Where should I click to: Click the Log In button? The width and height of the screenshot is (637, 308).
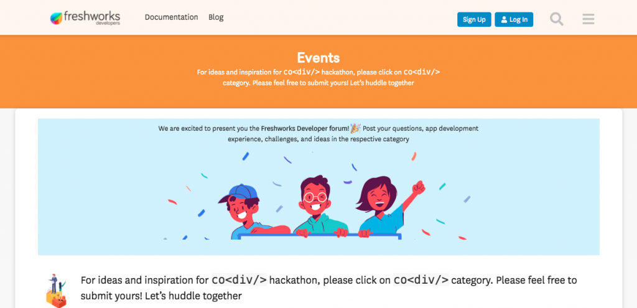514,19
